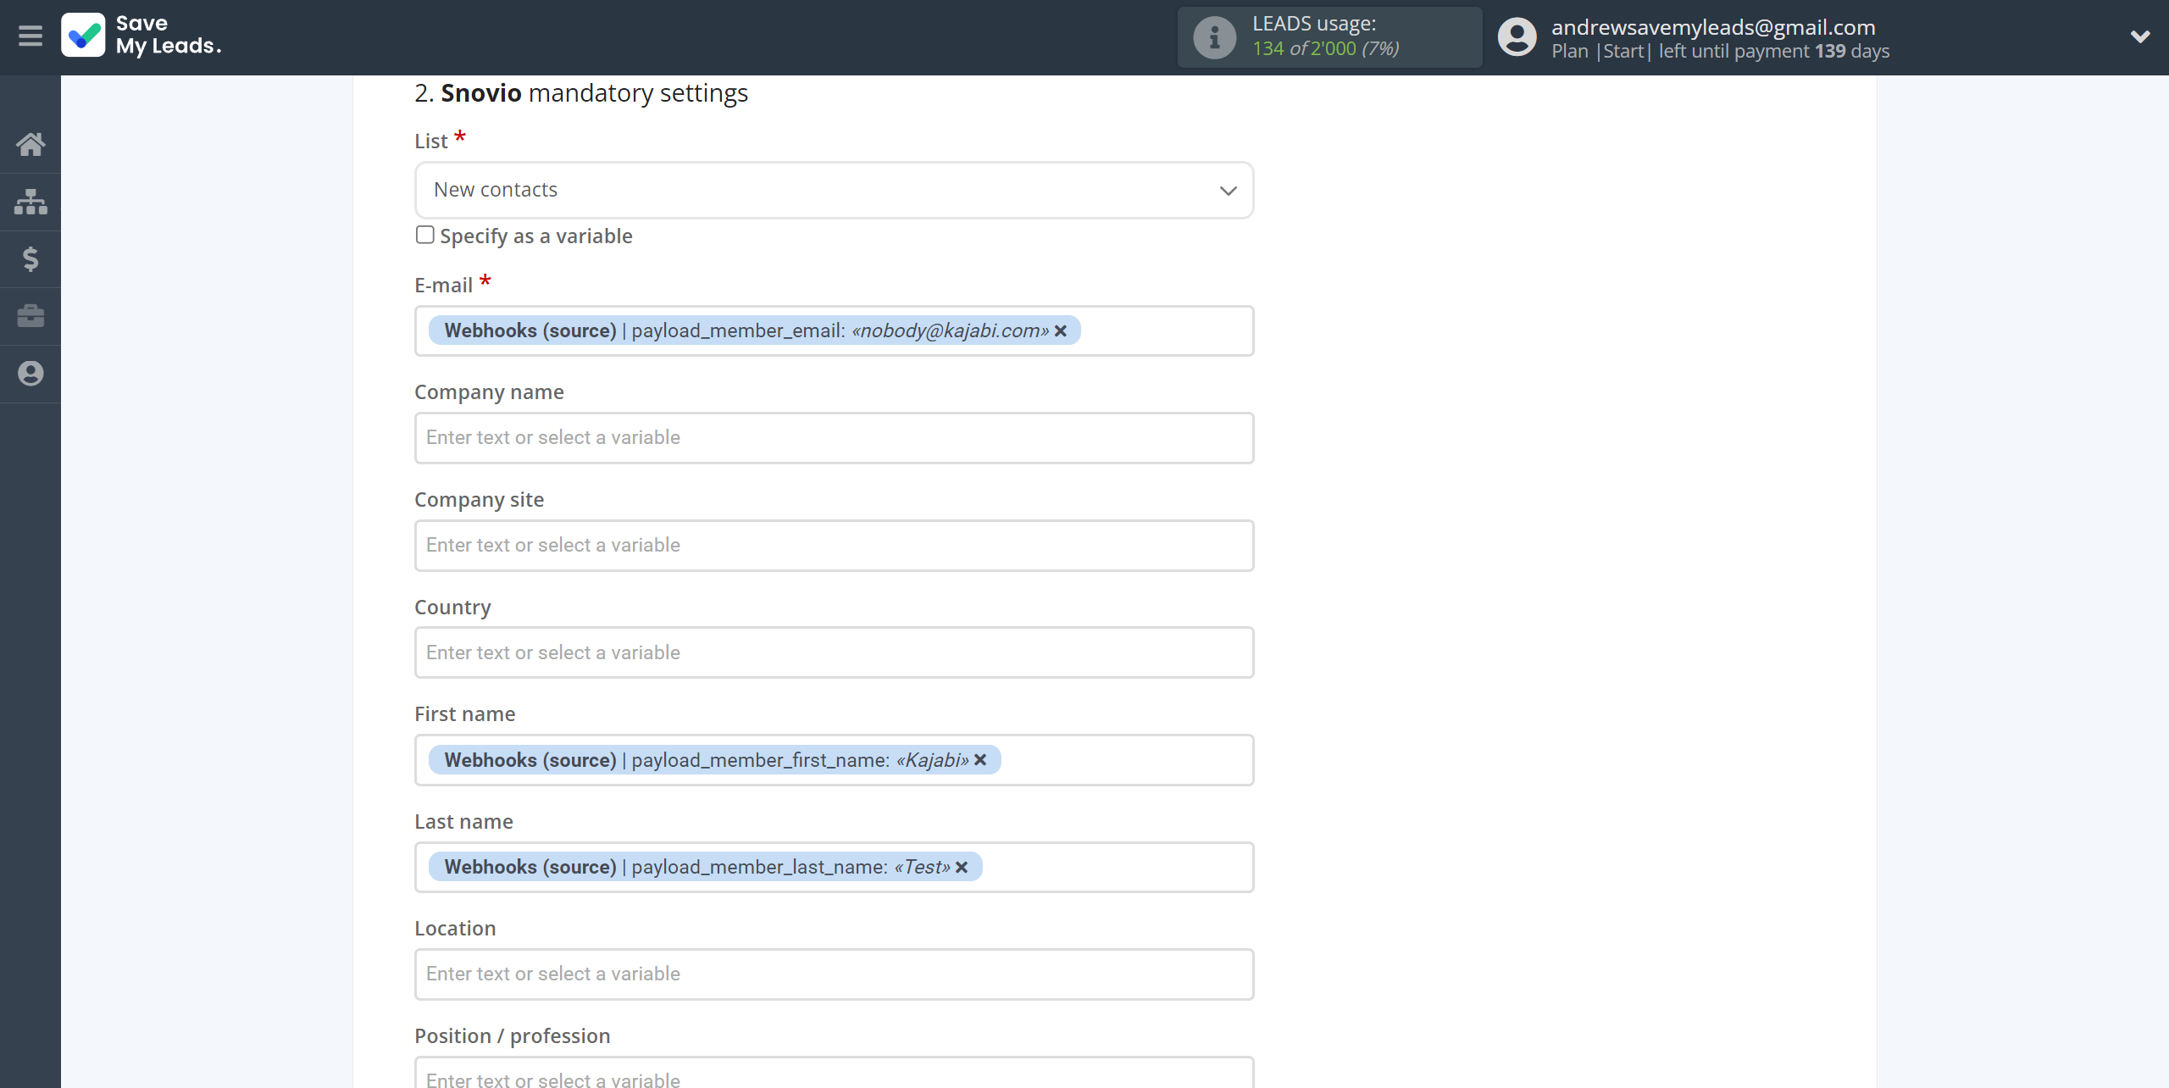Click the LEADS usage info icon

tap(1214, 37)
